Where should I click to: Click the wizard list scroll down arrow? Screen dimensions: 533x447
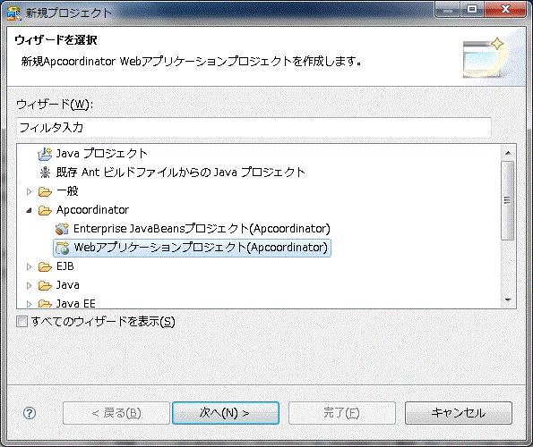pyautogui.click(x=508, y=299)
